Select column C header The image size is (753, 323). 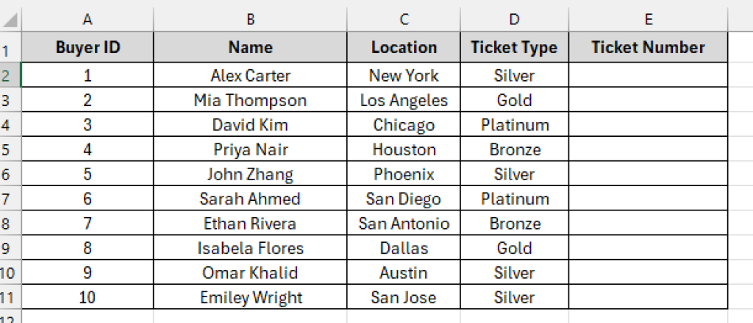point(404,20)
